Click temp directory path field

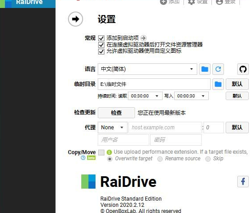tap(154, 84)
